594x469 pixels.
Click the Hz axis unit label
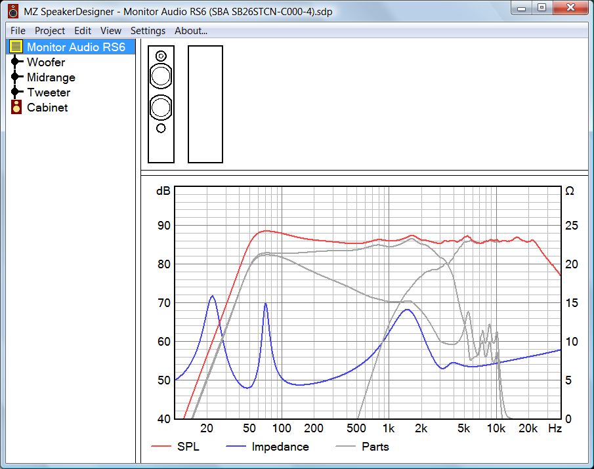coord(555,428)
